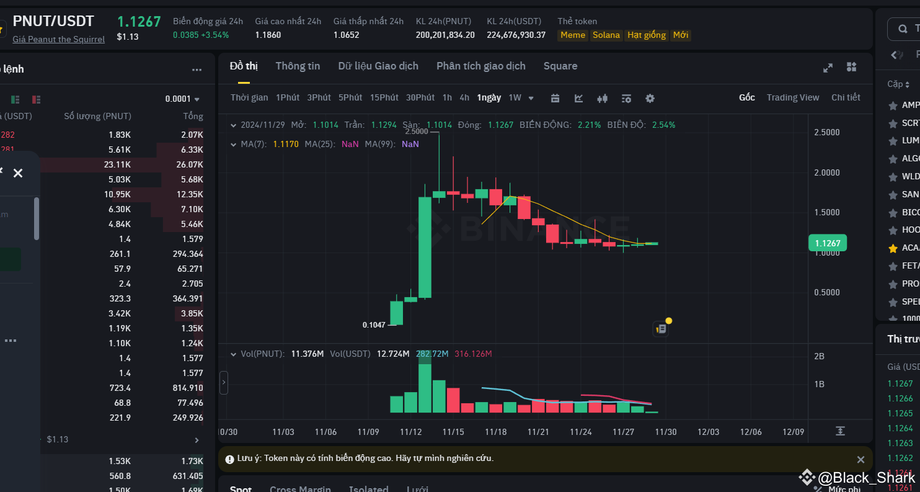Toggle the favorite star next to the ACA pair
The image size is (920, 492).
[894, 248]
